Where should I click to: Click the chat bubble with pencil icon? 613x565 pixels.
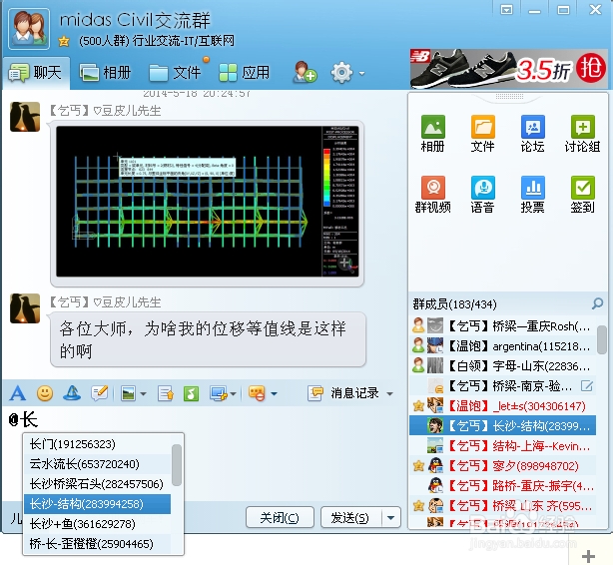[x=99, y=393]
